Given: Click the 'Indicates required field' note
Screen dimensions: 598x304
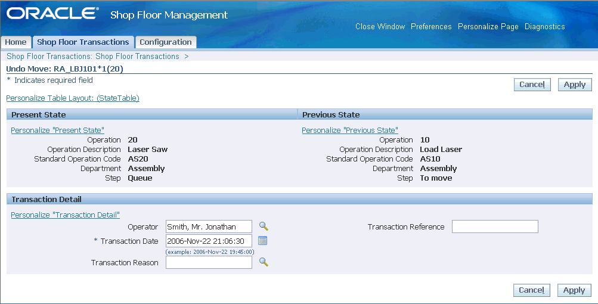Looking at the screenshot, I should pyautogui.click(x=54, y=80).
